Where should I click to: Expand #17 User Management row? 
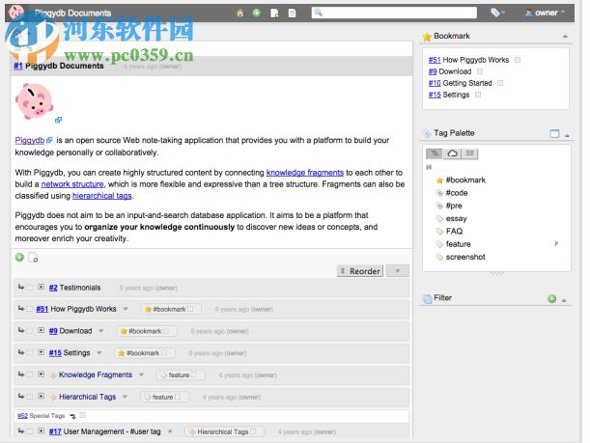41,430
